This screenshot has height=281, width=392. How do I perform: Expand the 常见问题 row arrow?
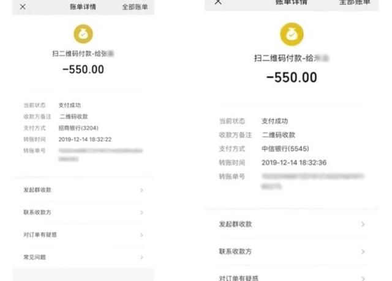tap(142, 257)
